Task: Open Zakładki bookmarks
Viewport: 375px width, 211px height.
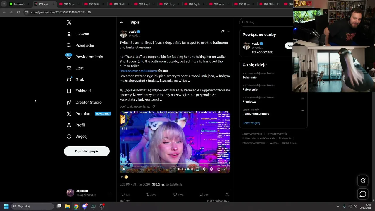Action: pos(79,91)
